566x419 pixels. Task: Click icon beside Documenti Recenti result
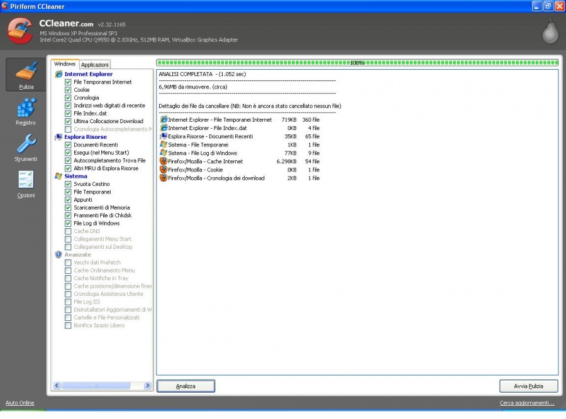[164, 136]
